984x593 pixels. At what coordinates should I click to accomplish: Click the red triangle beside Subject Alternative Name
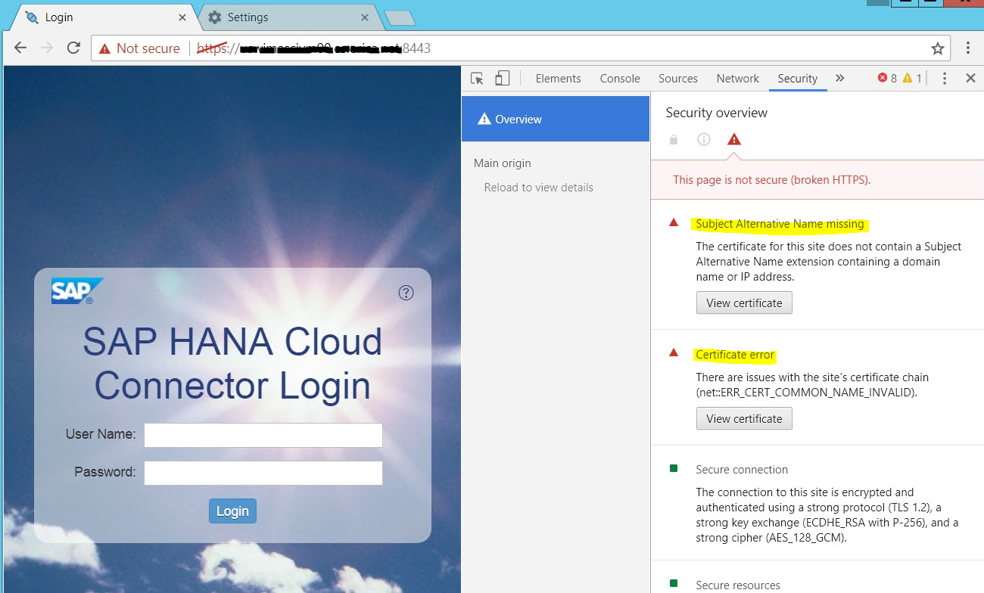tap(674, 222)
